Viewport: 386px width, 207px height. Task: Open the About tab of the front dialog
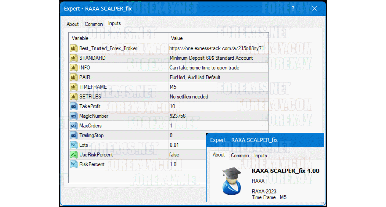218,155
